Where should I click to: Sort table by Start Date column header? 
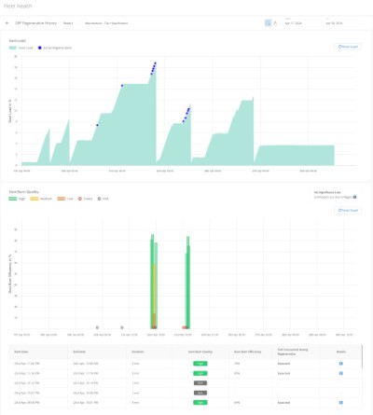(x=21, y=352)
